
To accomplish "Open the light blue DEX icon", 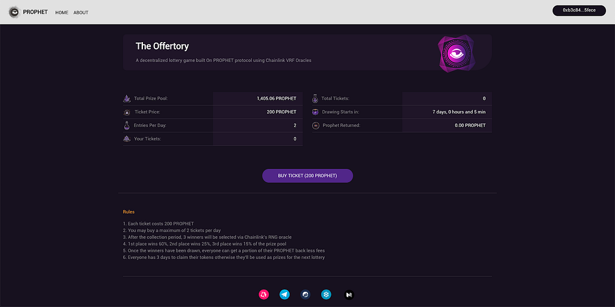I will point(326,294).
